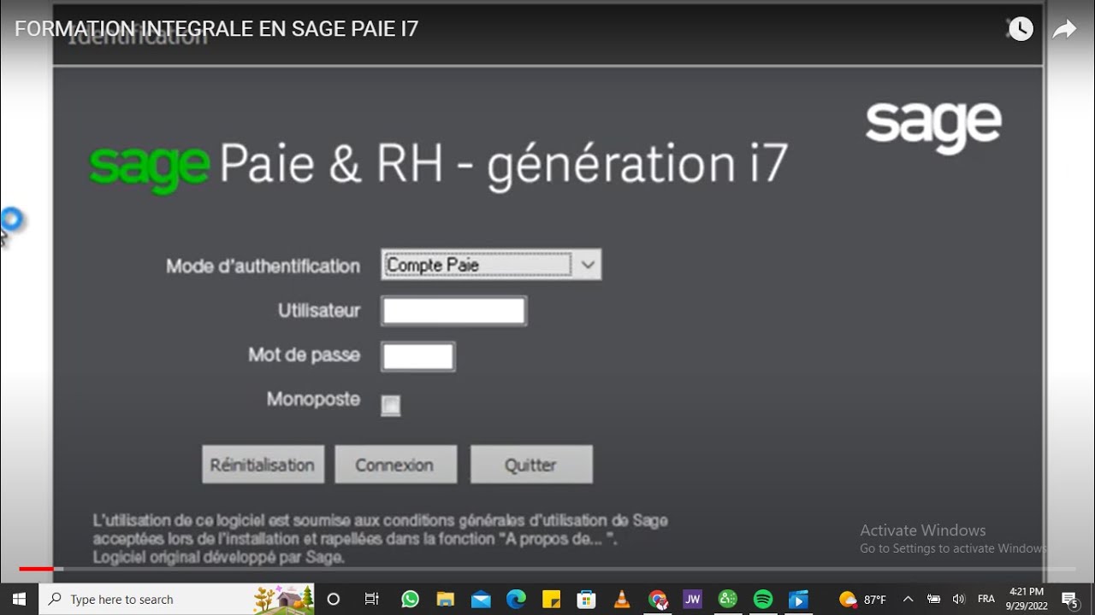Click the video title FORMATION INTEGRALE EN SAGE PAIE I7
Image resolution: width=1095 pixels, height=615 pixels.
click(x=216, y=29)
